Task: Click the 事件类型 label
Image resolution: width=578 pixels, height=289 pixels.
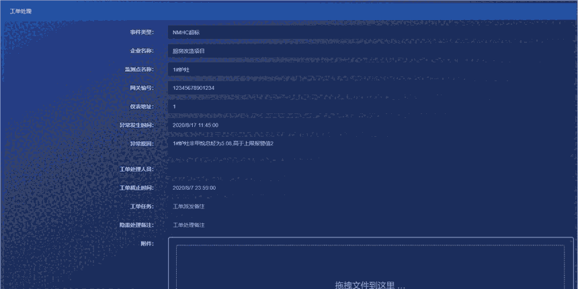Action: pyautogui.click(x=142, y=32)
